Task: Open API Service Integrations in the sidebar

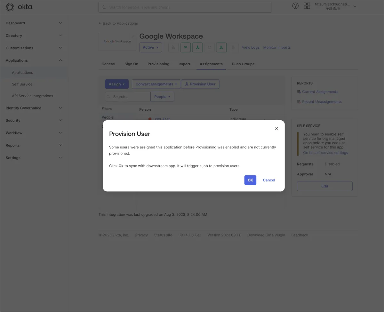Action: tap(32, 96)
